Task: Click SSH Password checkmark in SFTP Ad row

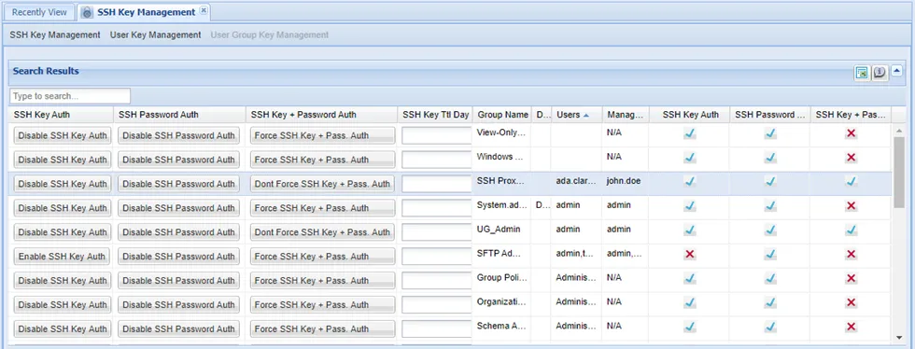Action: [770, 254]
